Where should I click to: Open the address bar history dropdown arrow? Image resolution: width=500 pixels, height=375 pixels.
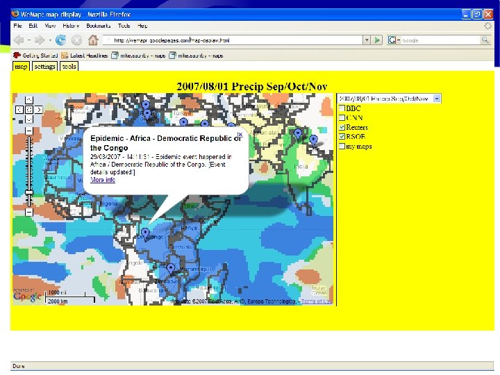coord(367,40)
